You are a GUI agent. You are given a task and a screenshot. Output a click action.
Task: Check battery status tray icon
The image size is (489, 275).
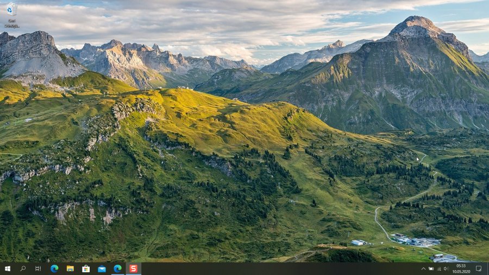431,269
